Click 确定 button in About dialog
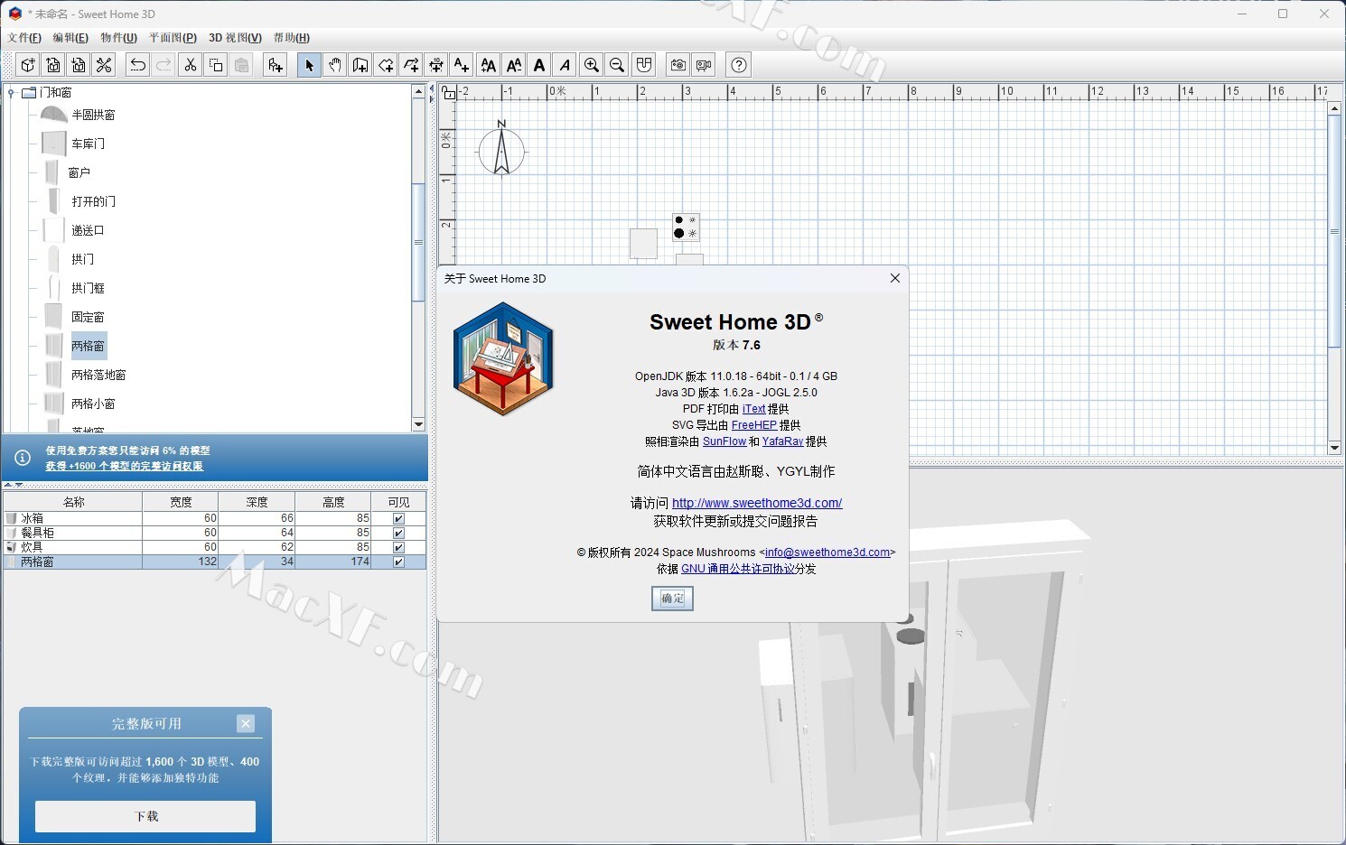The image size is (1346, 845). pos(672,599)
